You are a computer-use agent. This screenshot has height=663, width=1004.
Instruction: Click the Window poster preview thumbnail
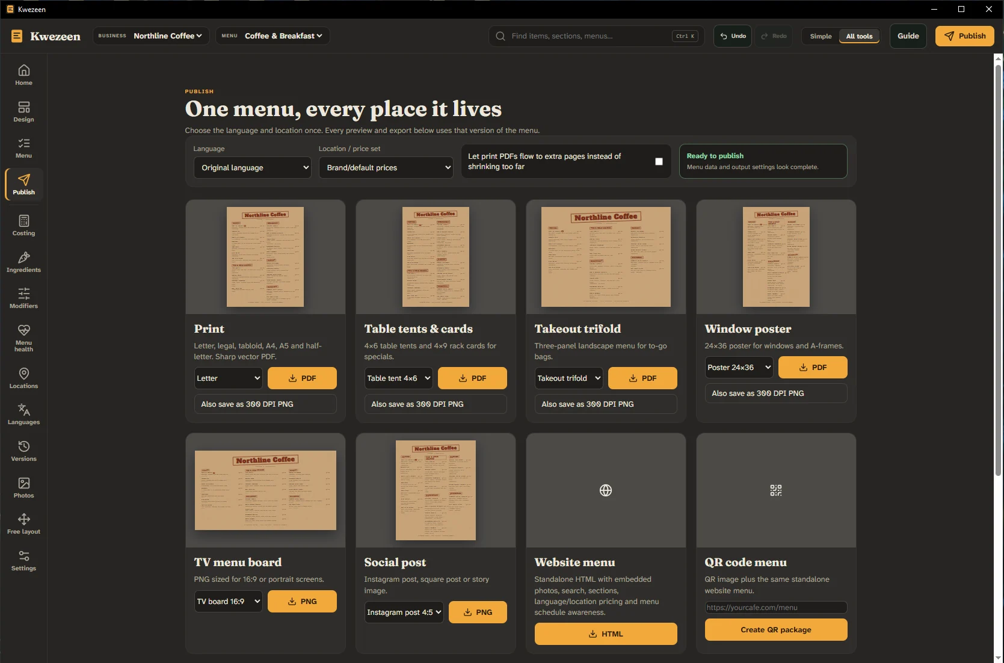coord(776,257)
